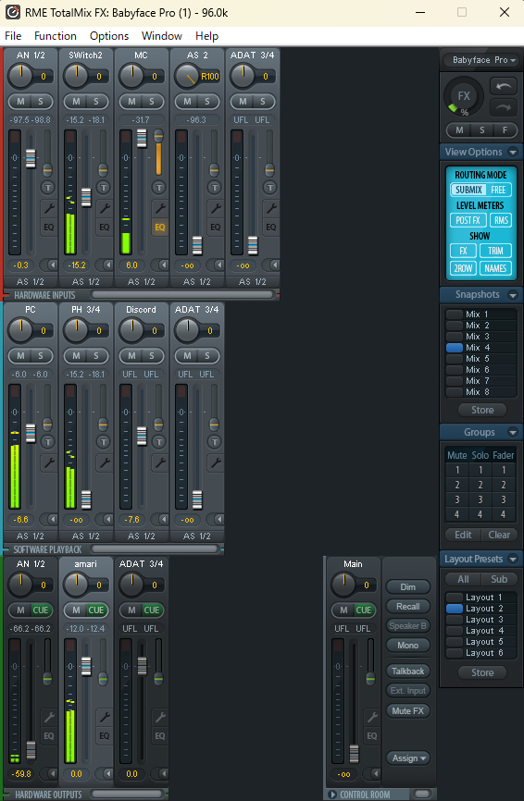
Task: Click the Dim button in Control Room
Action: pos(408,587)
